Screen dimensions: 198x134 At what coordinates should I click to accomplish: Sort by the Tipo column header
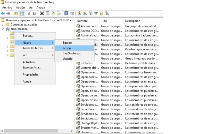[x=112, y=21]
